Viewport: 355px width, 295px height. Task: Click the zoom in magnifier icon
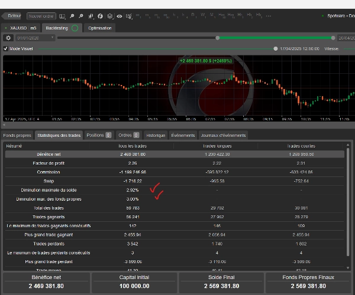(x=72, y=16)
